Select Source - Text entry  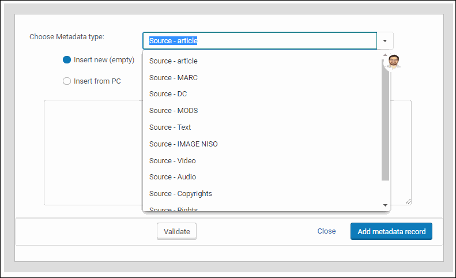pyautogui.click(x=169, y=127)
